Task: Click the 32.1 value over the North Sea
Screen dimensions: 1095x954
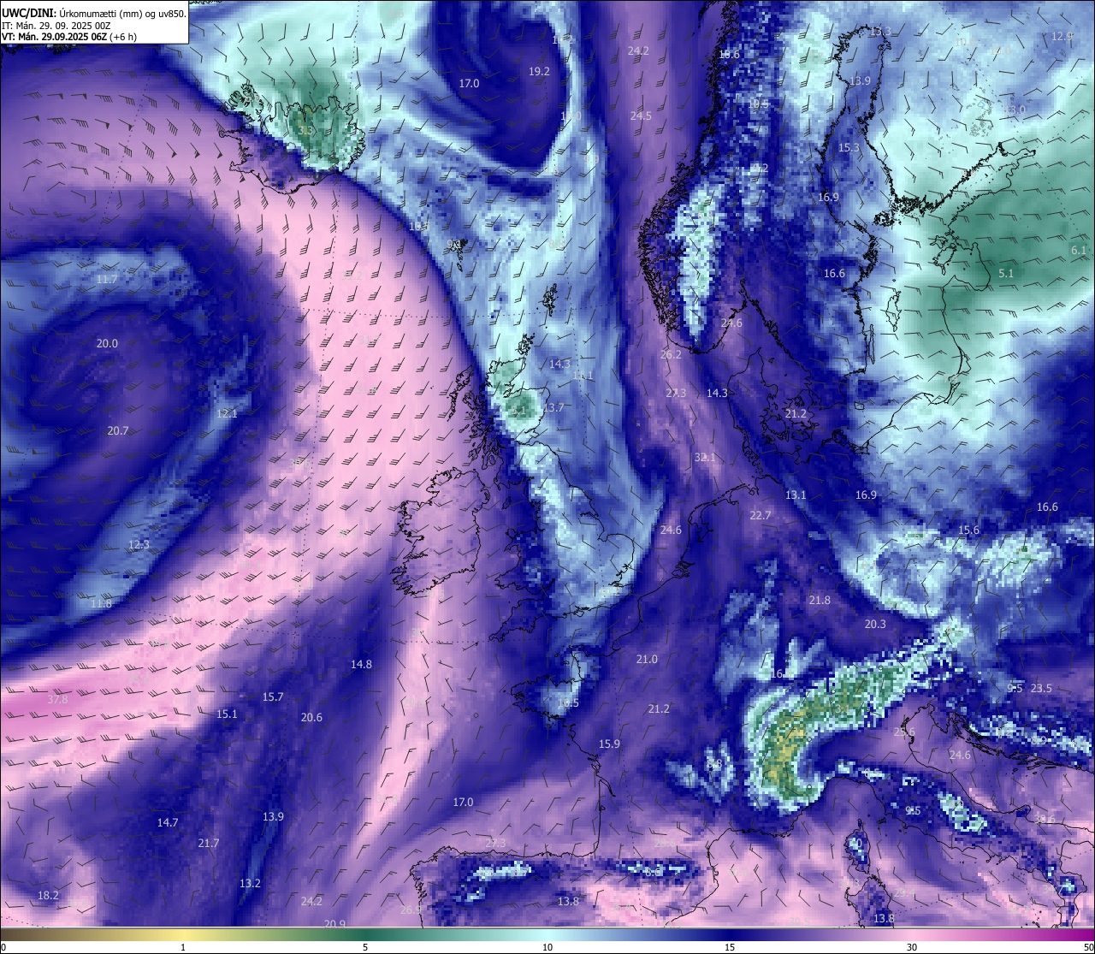Action: 705,459
